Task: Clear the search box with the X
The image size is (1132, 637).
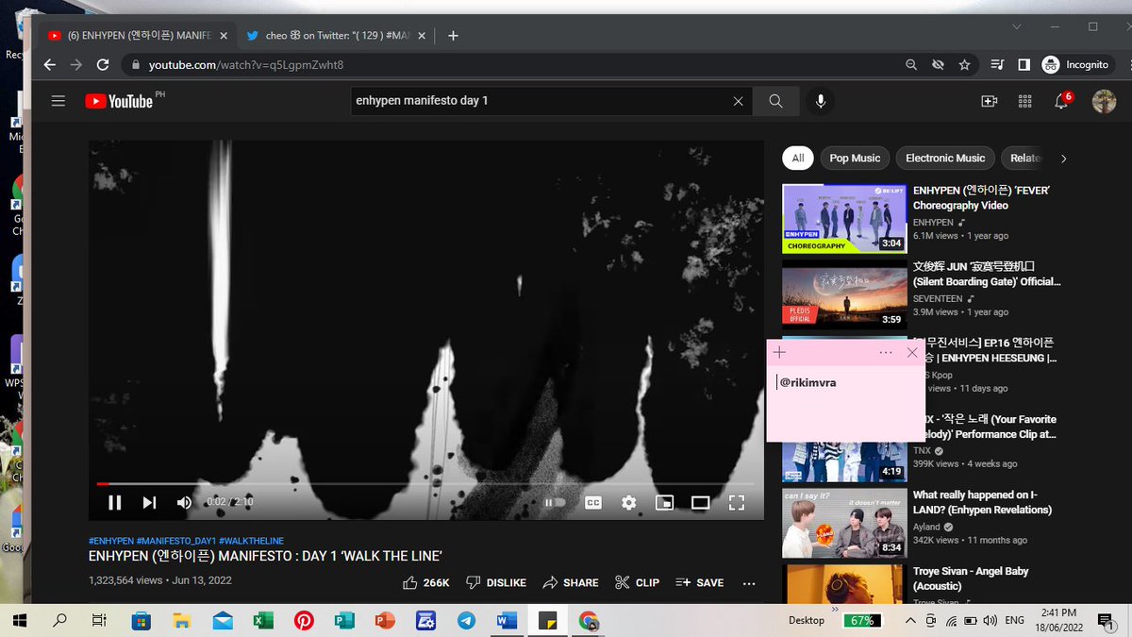Action: pyautogui.click(x=739, y=101)
